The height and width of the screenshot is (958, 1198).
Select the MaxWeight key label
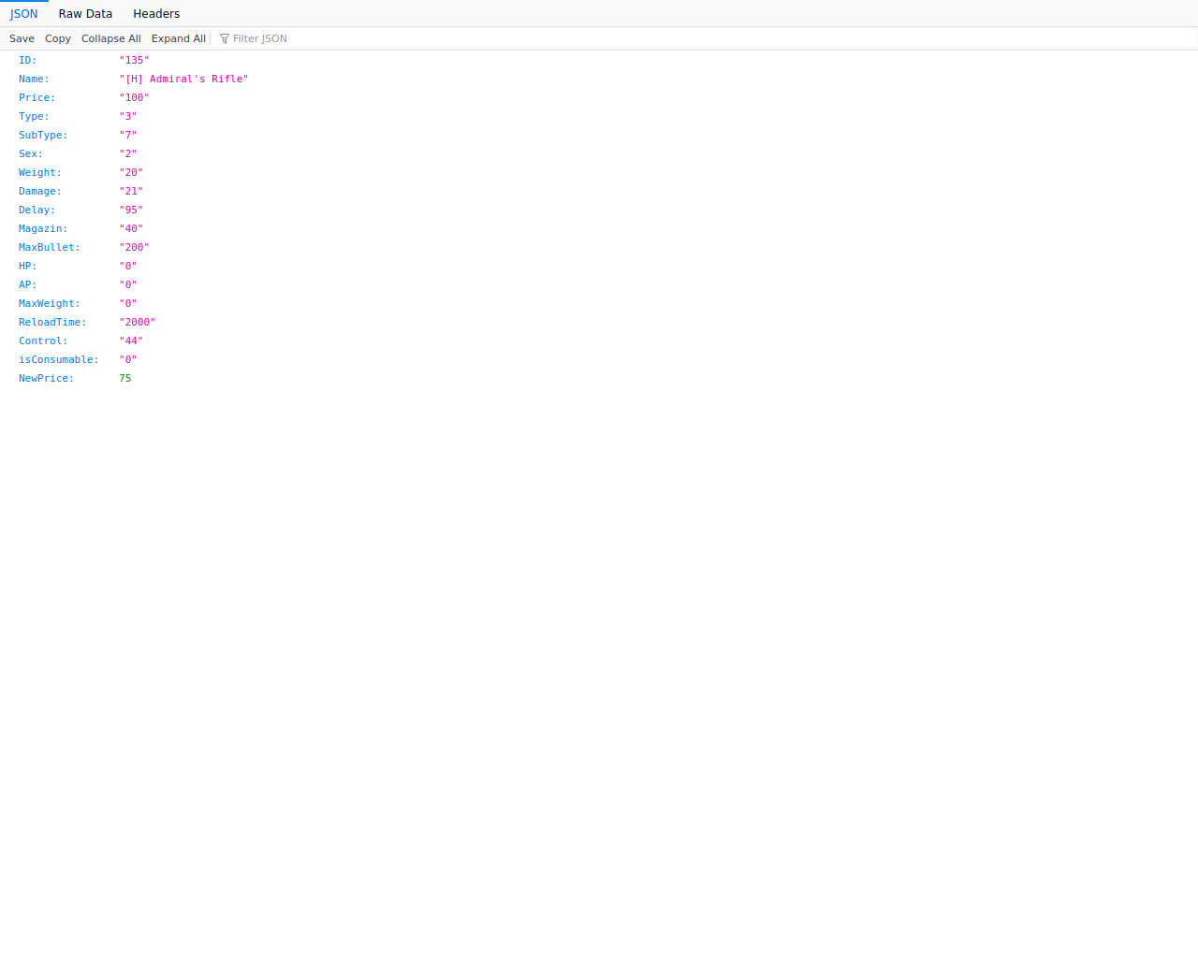[50, 303]
